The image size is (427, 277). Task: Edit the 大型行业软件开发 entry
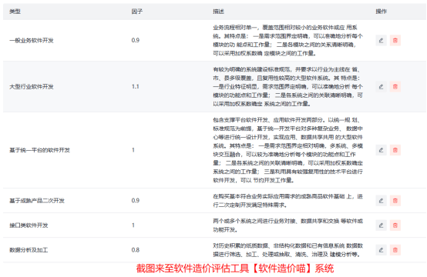click(381, 87)
